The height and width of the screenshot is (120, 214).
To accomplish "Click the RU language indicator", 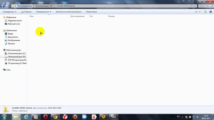I will (178, 117).
